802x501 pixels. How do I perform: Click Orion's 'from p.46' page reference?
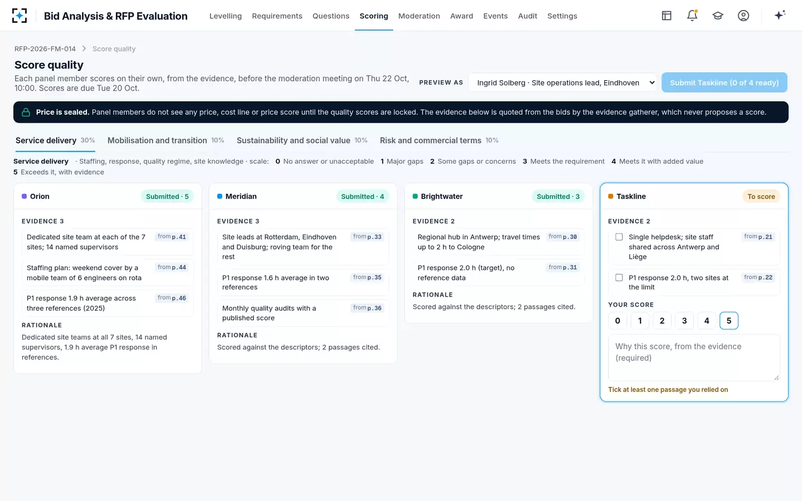coord(172,298)
